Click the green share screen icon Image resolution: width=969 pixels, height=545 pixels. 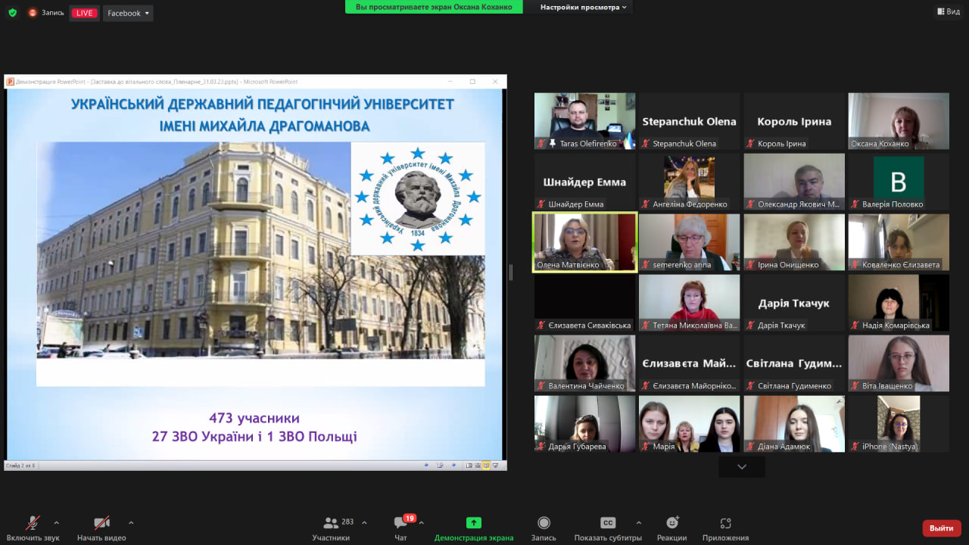[x=474, y=522]
